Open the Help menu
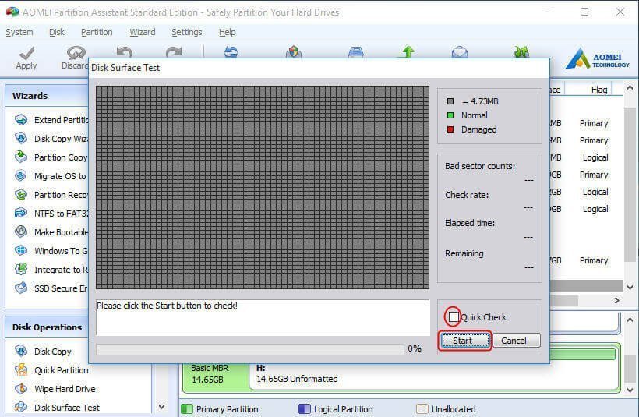The width and height of the screenshot is (639, 417). [x=227, y=32]
